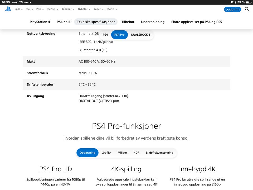Click the 4K-spilling heading
The height and width of the screenshot is (190, 253).
(126, 169)
